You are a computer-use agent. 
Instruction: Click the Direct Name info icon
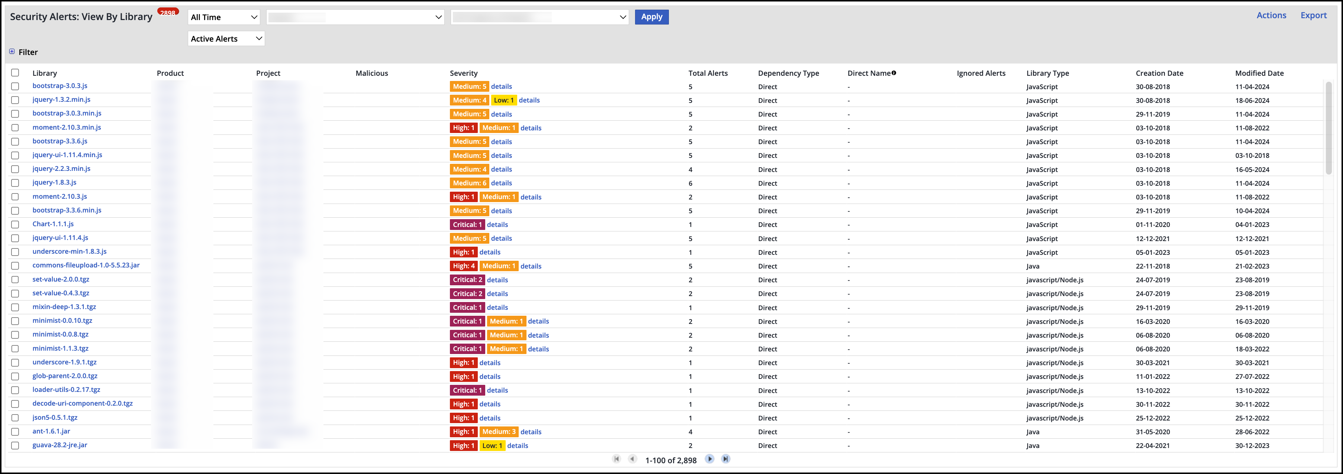tap(893, 73)
